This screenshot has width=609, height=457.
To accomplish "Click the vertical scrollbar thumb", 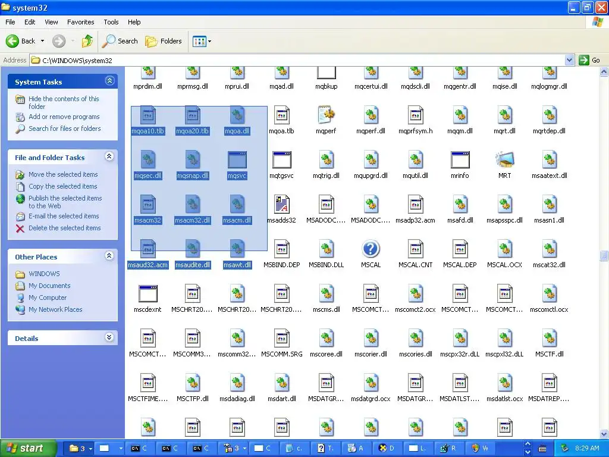I will (604, 256).
